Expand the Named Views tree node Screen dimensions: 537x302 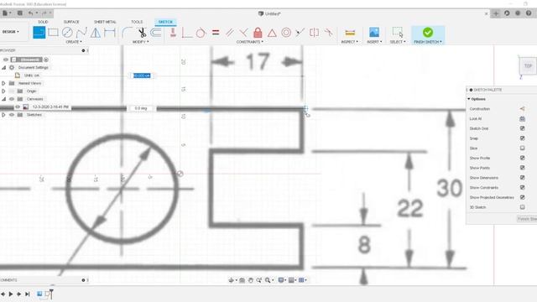coord(3,83)
